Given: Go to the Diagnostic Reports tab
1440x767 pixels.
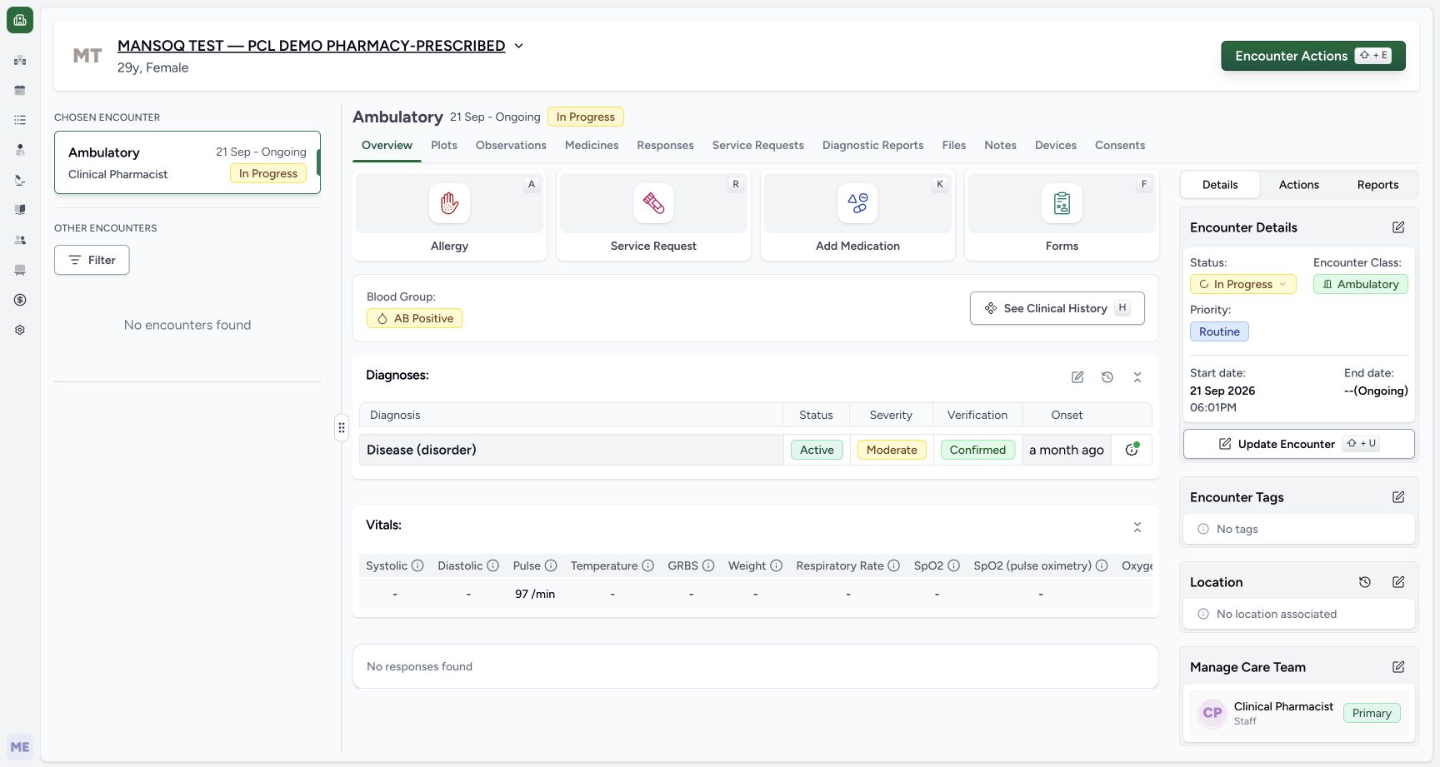Looking at the screenshot, I should [872, 145].
